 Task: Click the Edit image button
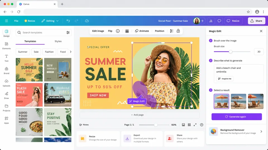(98, 31)
